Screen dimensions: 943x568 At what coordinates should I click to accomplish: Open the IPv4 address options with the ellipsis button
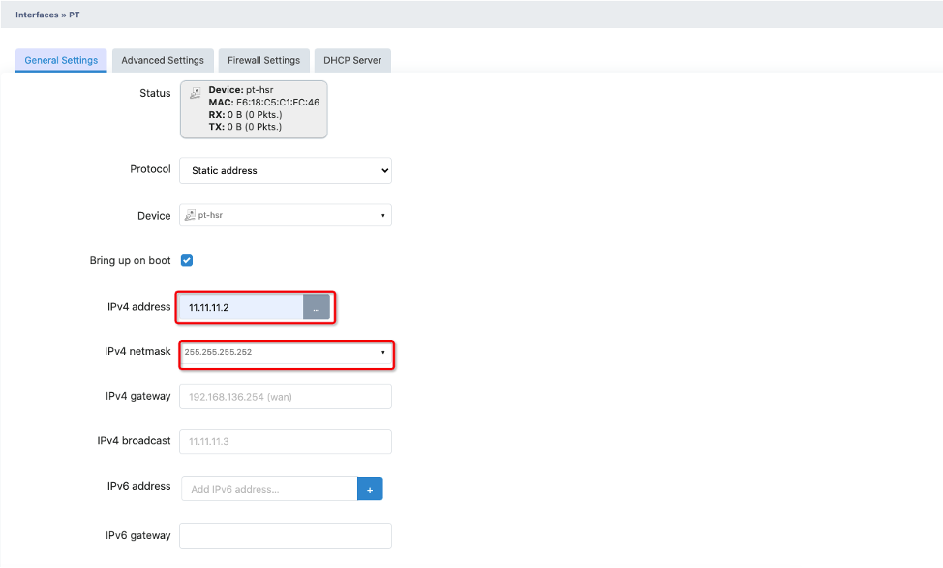(x=317, y=306)
